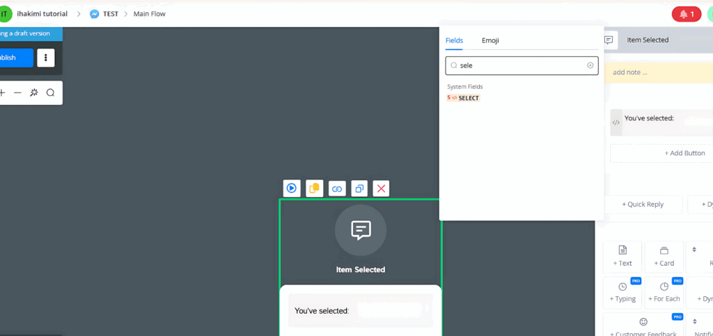The image size is (713, 336).
Task: Click the magnifier search icon in canvas toolbar
Action: point(50,93)
